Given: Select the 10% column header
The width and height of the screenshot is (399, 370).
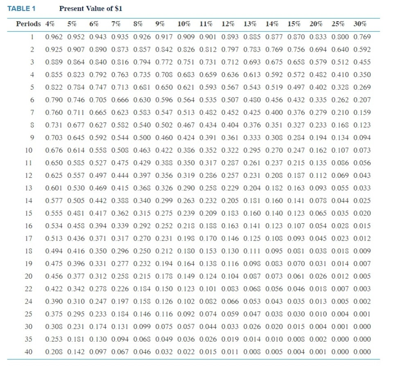Looking at the screenshot, I should [x=184, y=24].
